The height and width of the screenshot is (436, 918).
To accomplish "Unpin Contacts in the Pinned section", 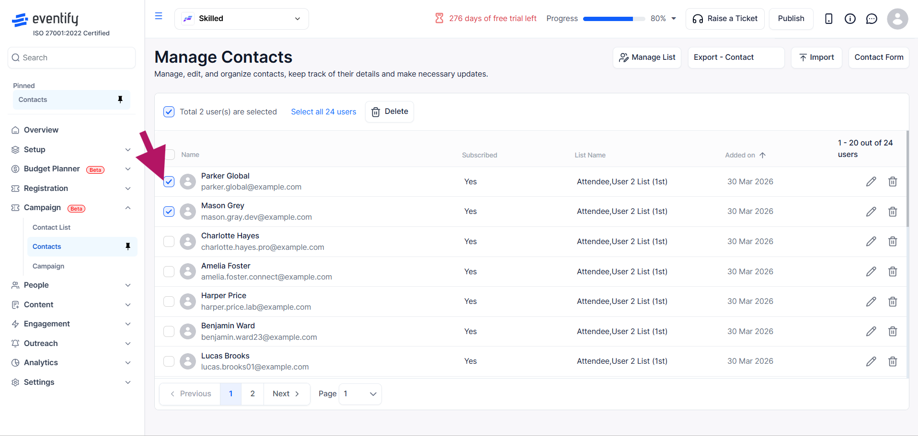I will click(120, 100).
